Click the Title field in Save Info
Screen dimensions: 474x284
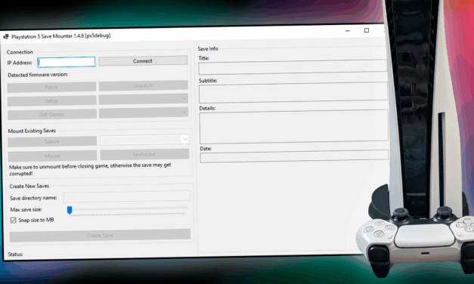pyautogui.click(x=293, y=66)
